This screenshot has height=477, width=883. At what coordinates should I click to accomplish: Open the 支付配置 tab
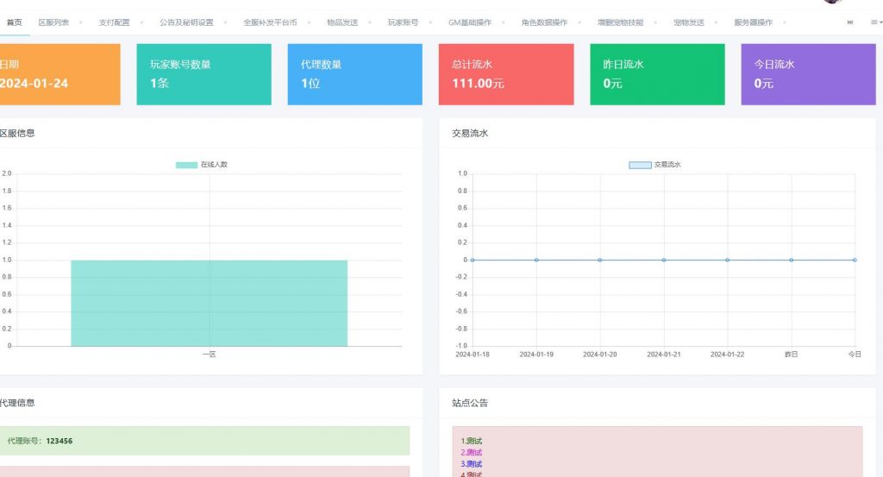coord(114,22)
